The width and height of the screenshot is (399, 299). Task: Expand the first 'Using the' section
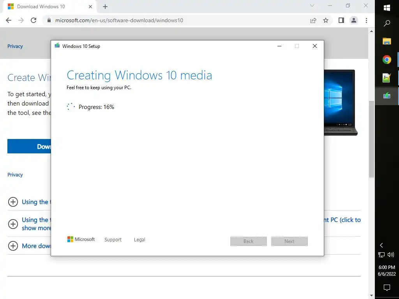click(13, 202)
